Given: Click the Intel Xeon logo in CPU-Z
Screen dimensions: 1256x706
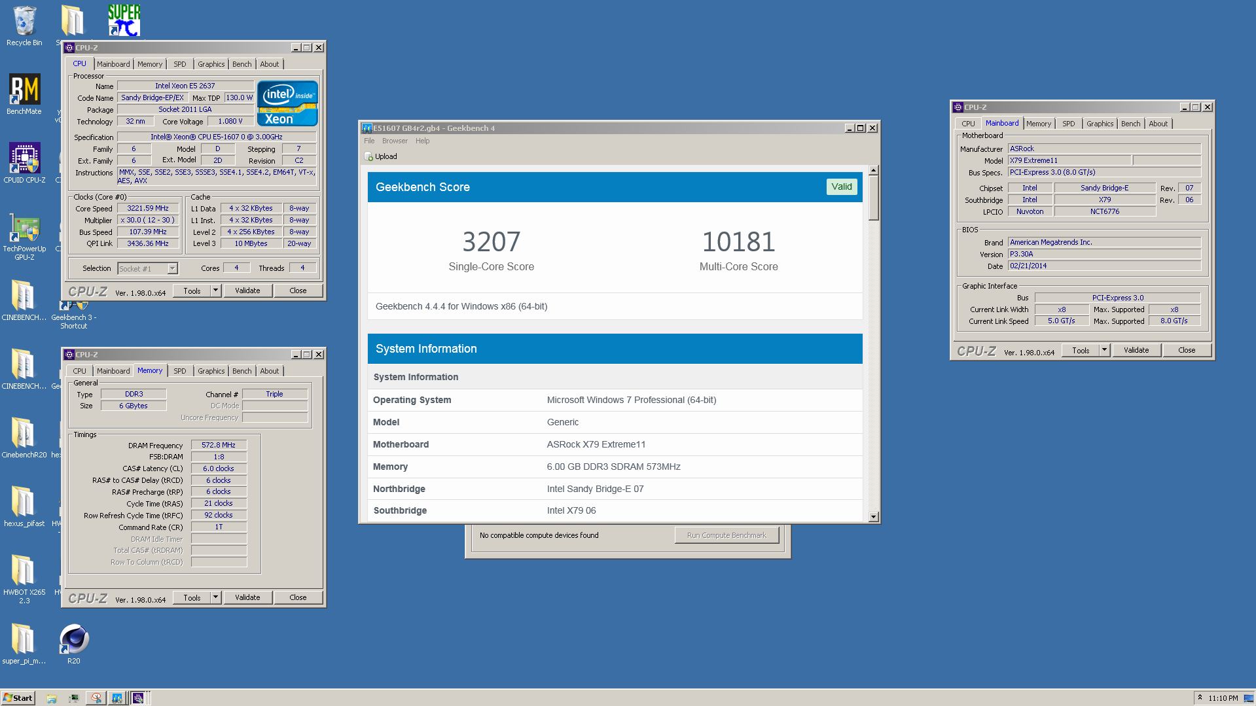Looking at the screenshot, I should pyautogui.click(x=287, y=103).
